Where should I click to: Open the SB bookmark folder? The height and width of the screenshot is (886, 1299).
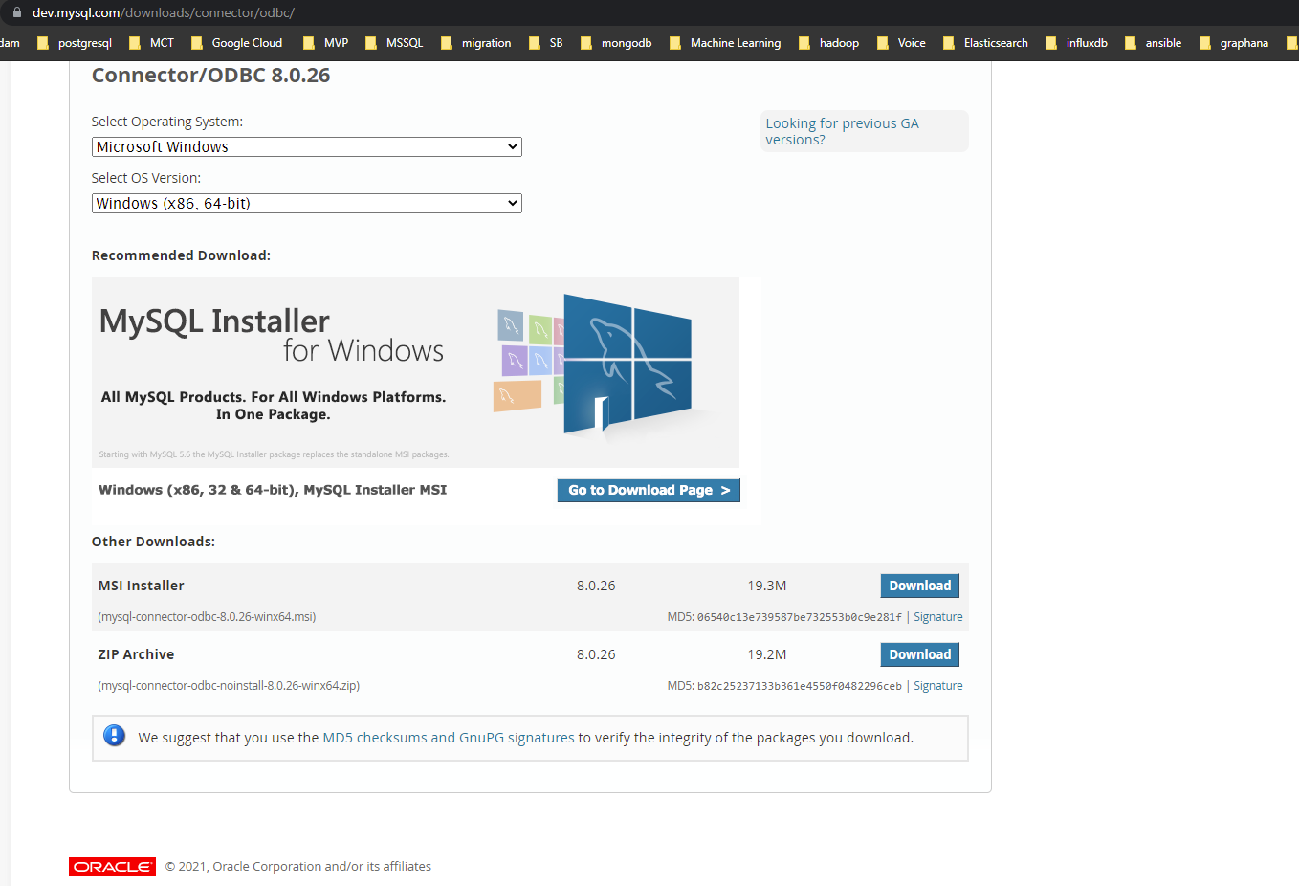point(546,43)
